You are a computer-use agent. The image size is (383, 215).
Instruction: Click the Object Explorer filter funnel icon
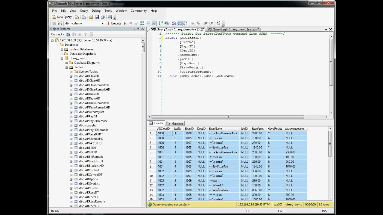point(85,34)
